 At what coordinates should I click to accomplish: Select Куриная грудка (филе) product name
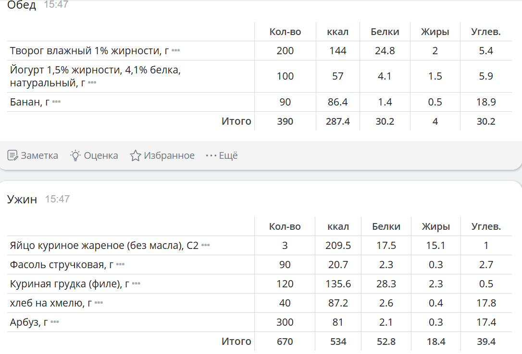[x=70, y=283]
